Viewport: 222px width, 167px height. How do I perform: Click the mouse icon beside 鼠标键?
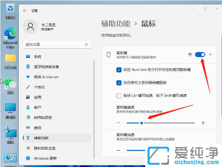pos(109,55)
